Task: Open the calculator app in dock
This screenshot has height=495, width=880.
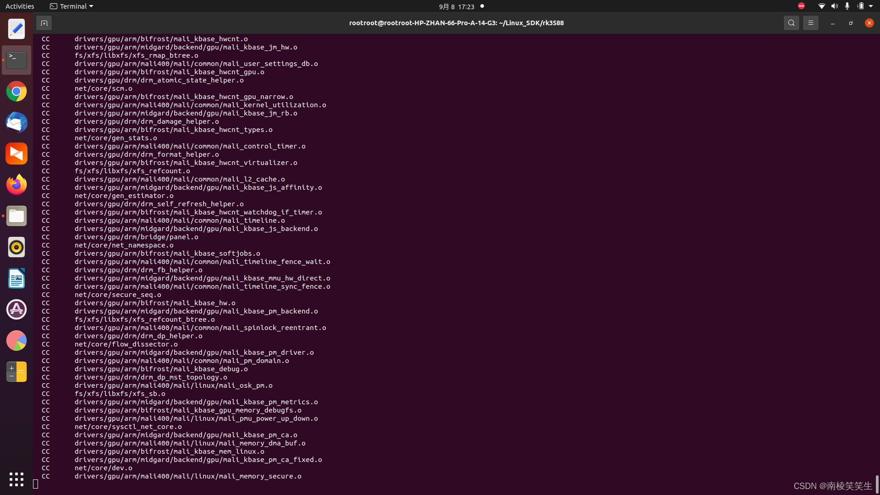Action: point(16,372)
